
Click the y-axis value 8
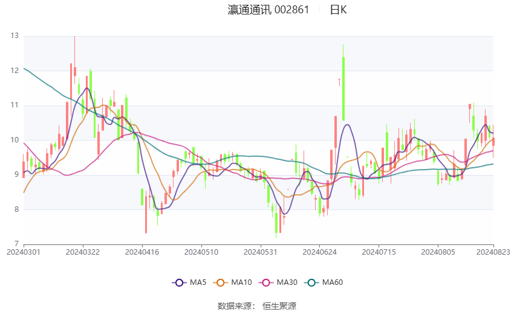click(x=16, y=209)
